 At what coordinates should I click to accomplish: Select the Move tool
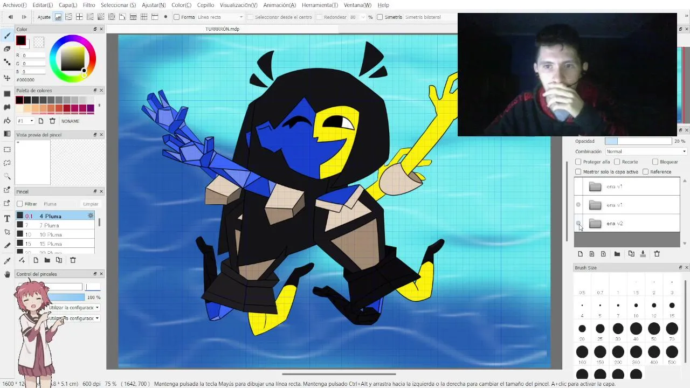[x=7, y=78]
